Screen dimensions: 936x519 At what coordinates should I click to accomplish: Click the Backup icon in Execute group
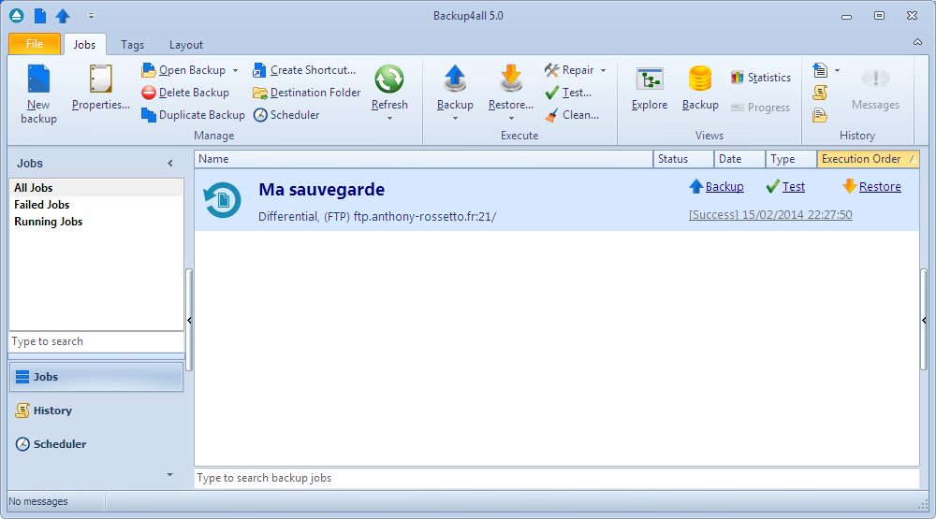pos(455,79)
